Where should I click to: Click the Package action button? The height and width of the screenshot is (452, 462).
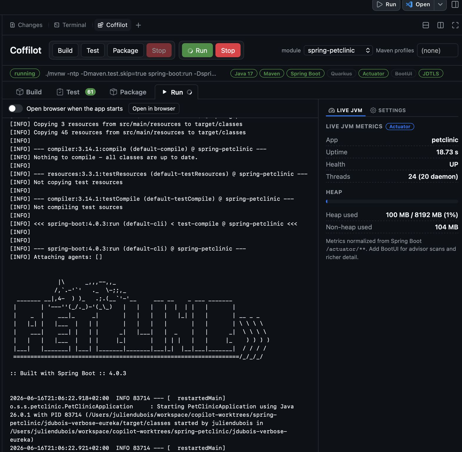pos(125,50)
